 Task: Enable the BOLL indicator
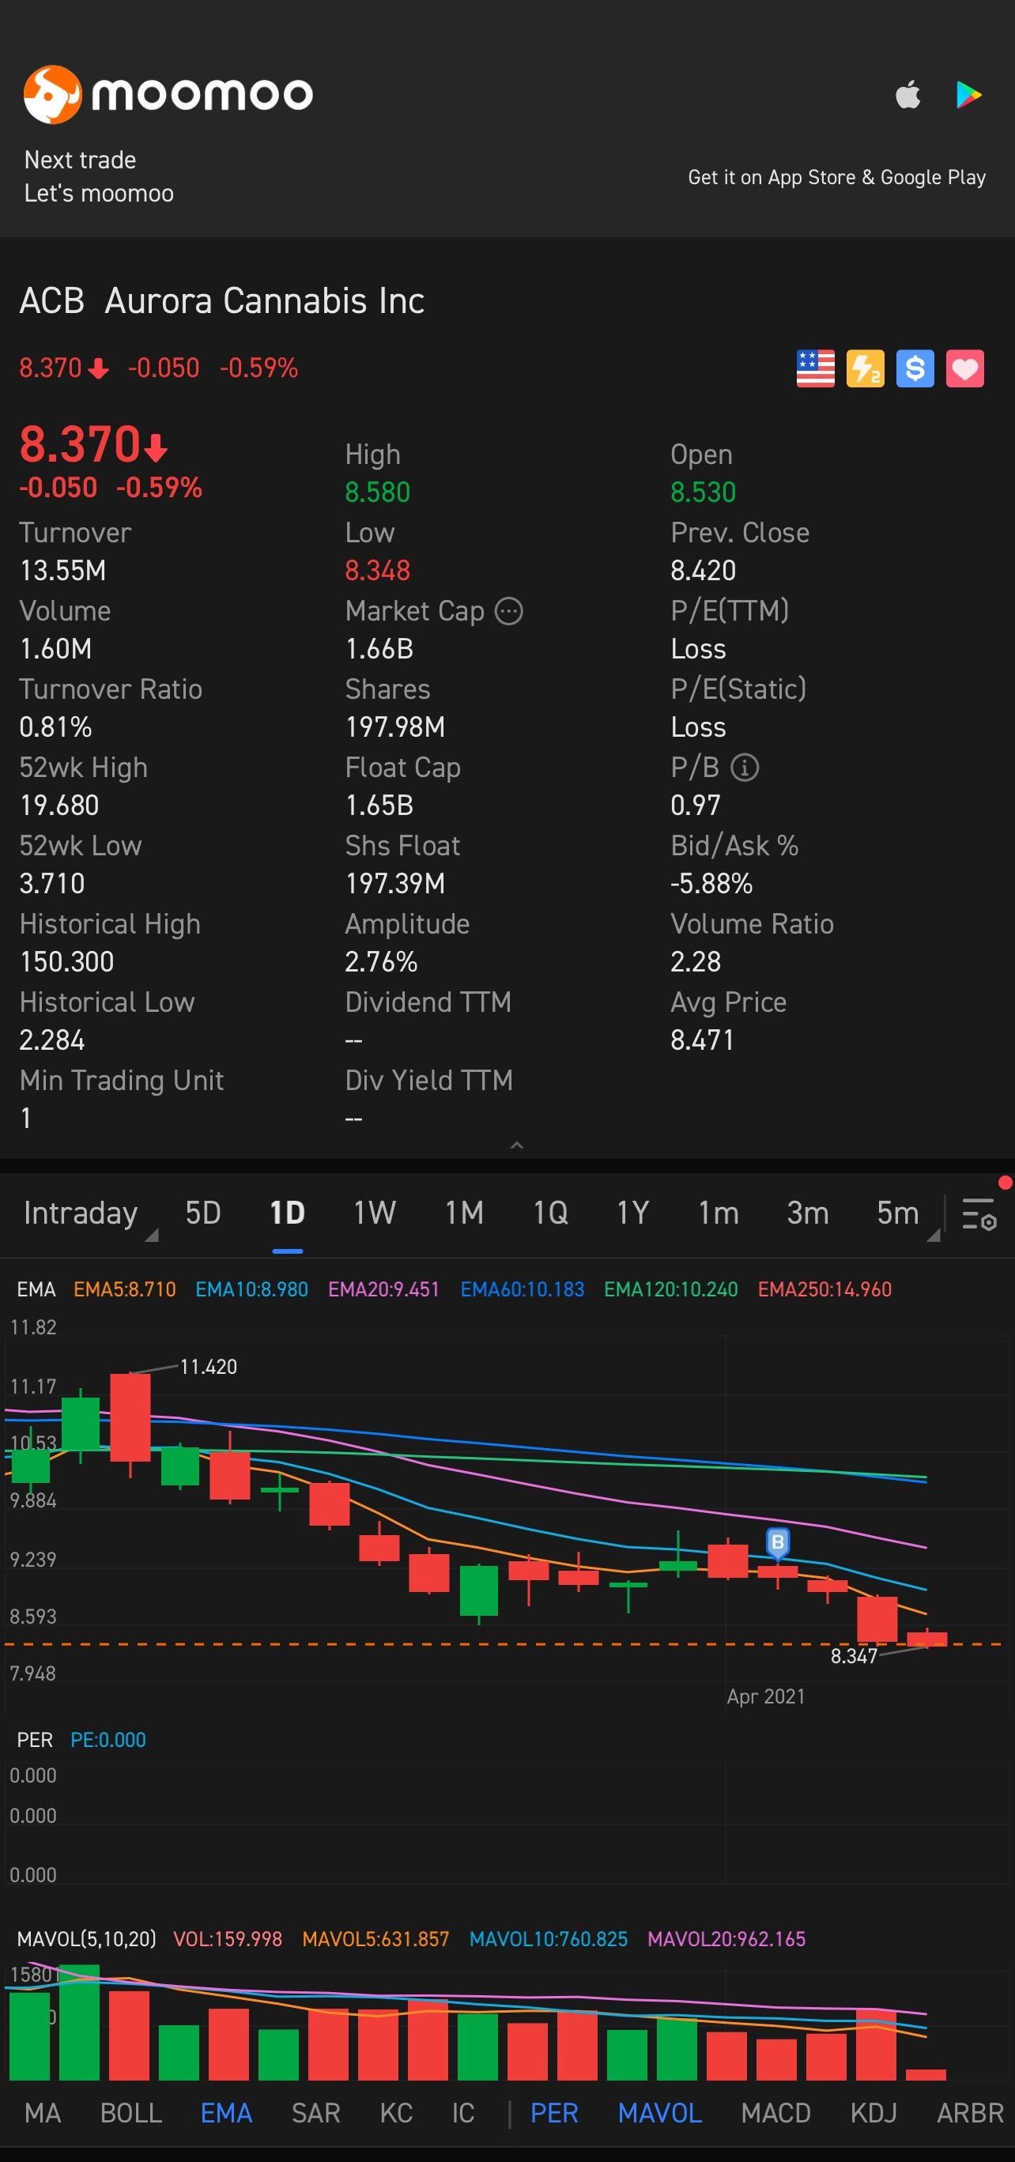point(131,2112)
